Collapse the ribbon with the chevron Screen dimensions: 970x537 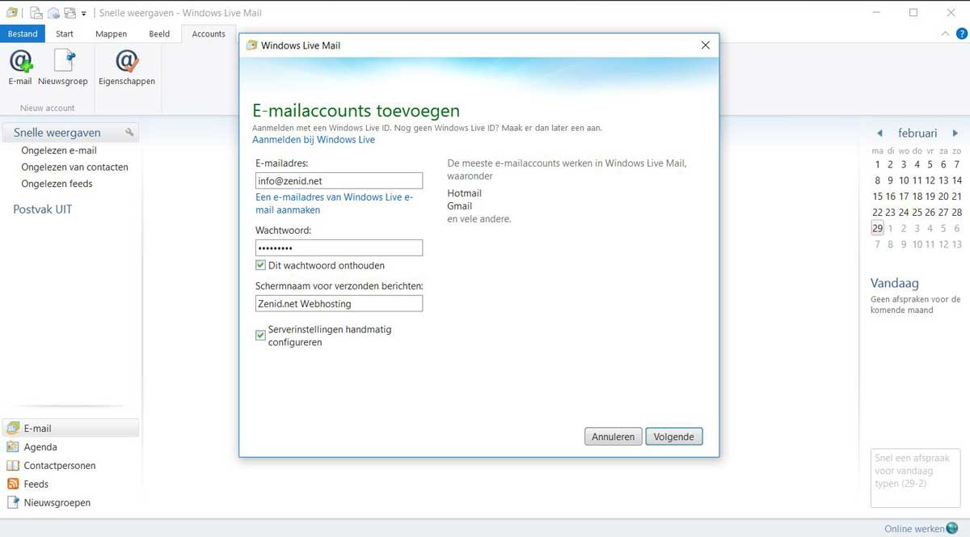[x=946, y=34]
